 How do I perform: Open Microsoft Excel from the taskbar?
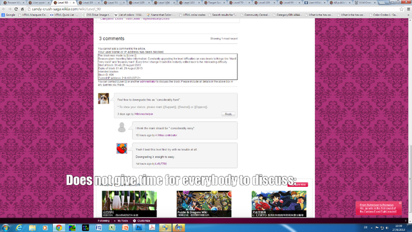(x=112, y=227)
